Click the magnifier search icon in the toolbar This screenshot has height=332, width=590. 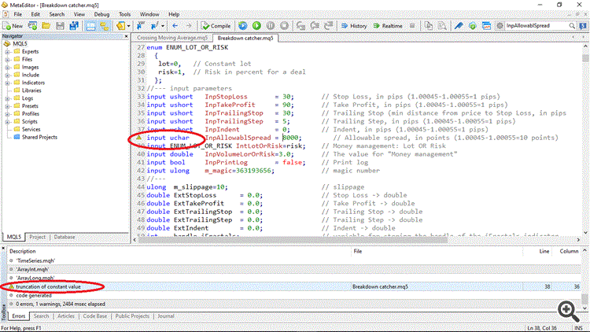572,26
